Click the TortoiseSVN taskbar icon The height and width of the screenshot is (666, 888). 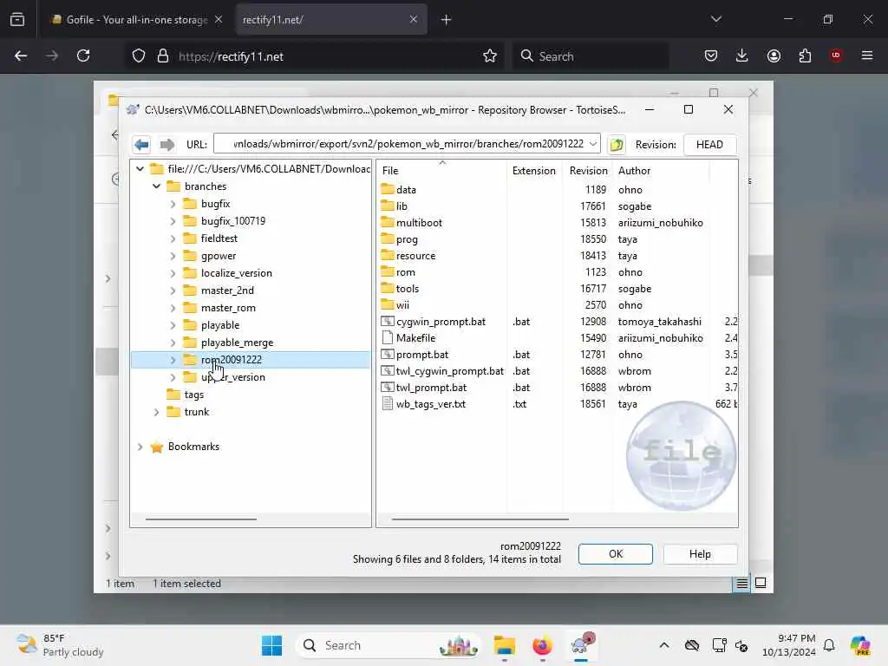(x=582, y=644)
